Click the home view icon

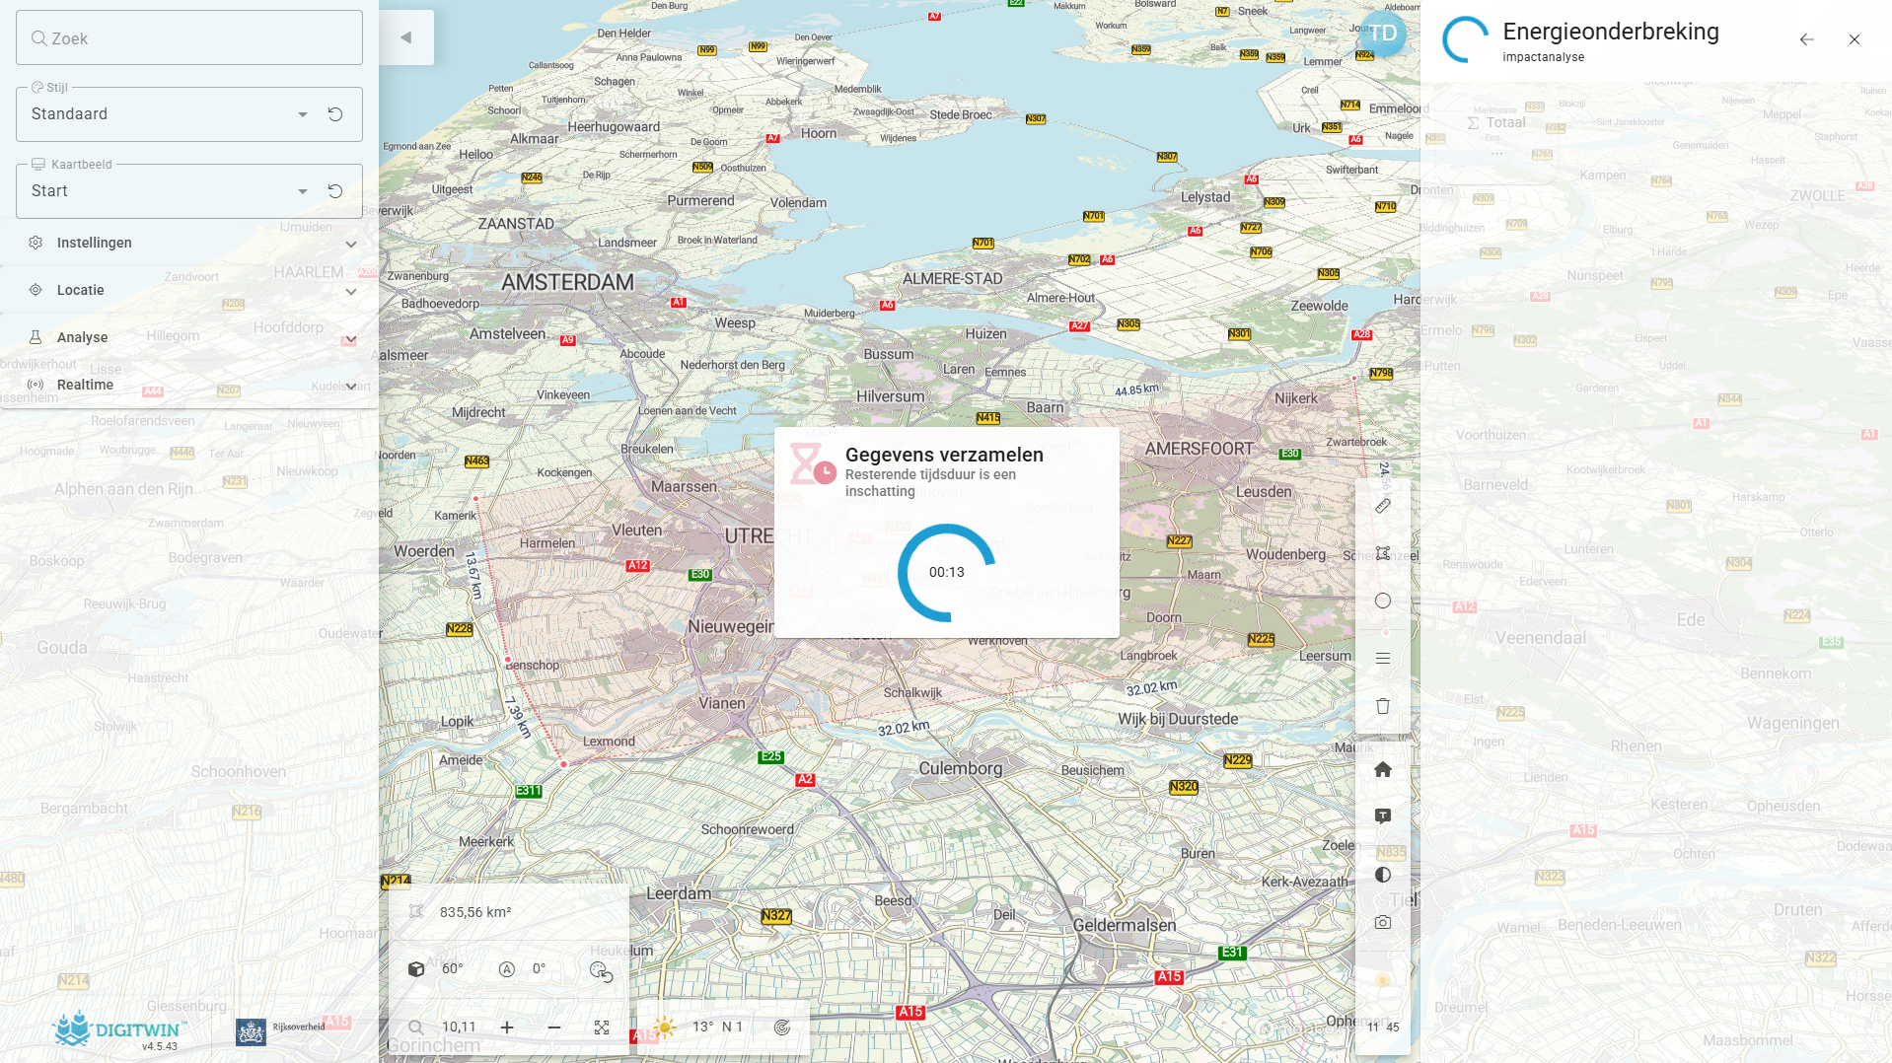coord(1383,769)
